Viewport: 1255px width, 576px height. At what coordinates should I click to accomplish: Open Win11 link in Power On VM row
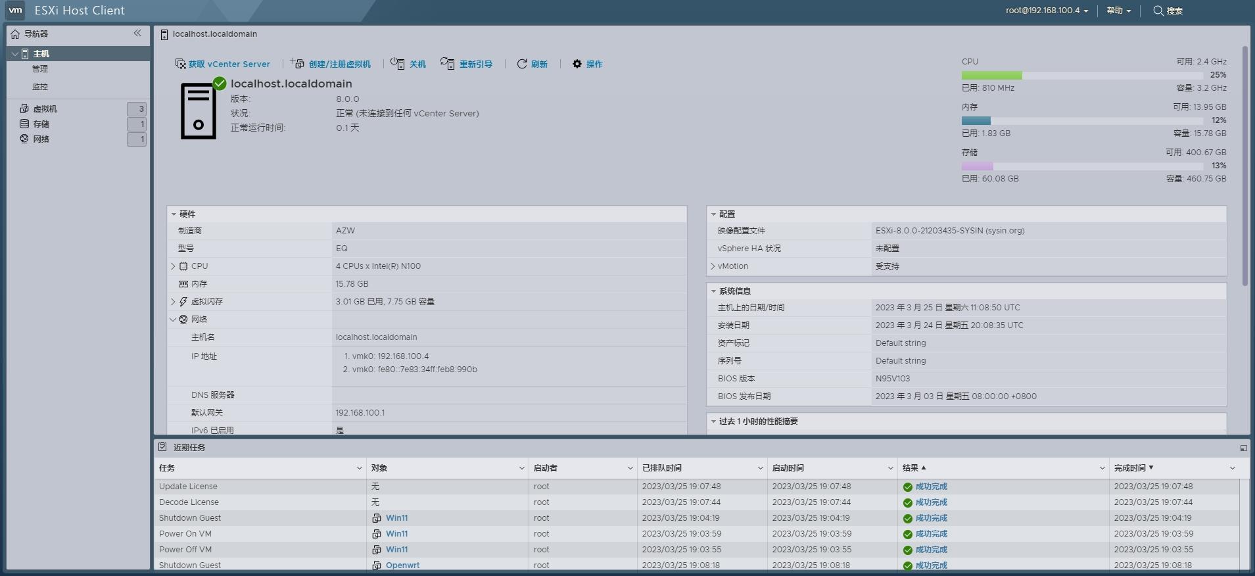coord(396,534)
